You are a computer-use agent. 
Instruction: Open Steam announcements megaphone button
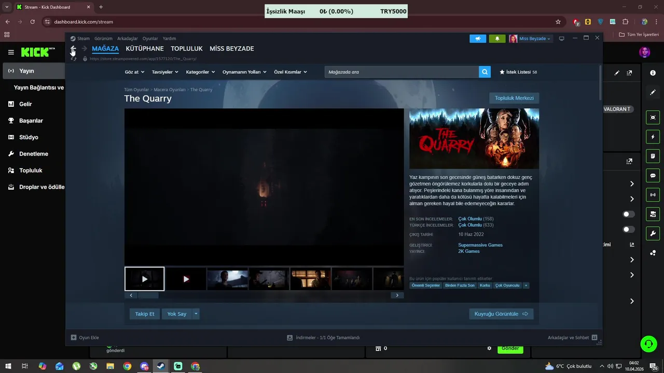pyautogui.click(x=478, y=38)
